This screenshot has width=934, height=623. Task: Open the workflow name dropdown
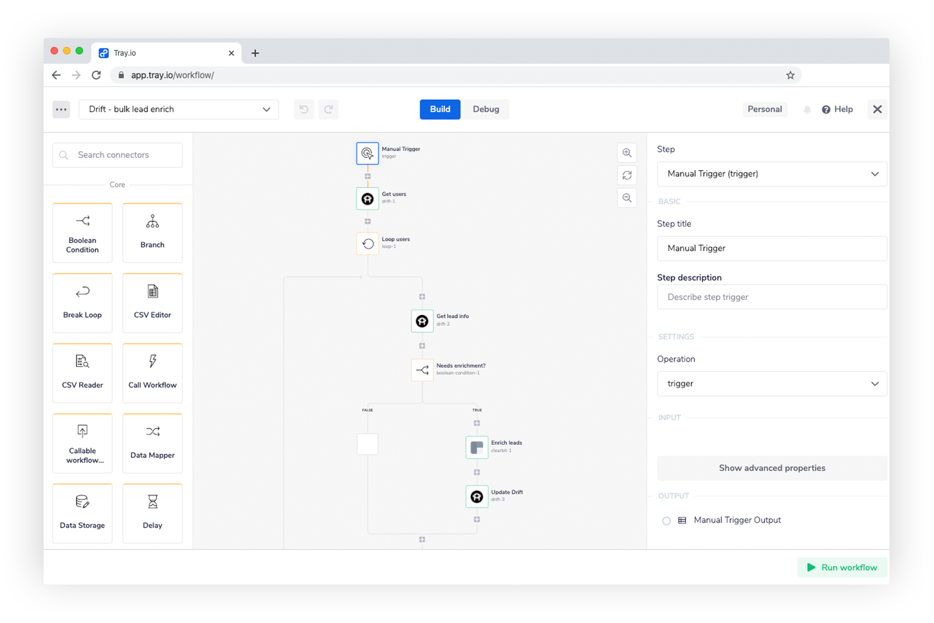pos(179,109)
